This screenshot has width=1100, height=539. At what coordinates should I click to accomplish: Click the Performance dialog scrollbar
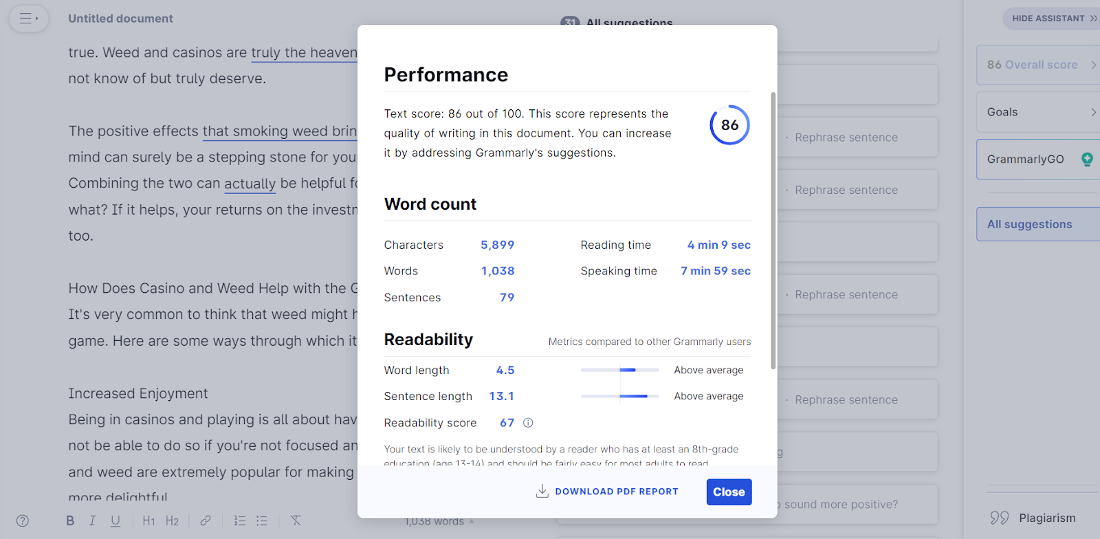(x=773, y=230)
